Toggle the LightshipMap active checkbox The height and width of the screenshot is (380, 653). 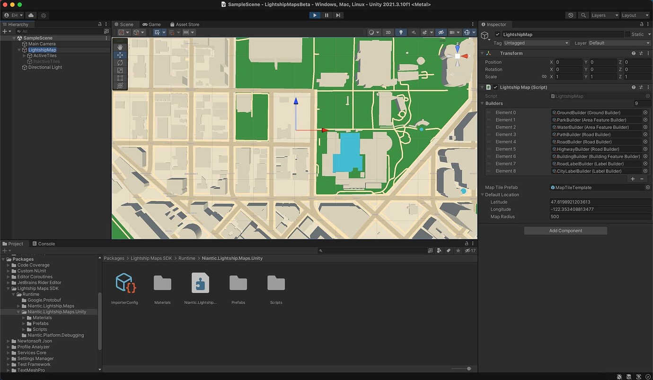tap(497, 34)
